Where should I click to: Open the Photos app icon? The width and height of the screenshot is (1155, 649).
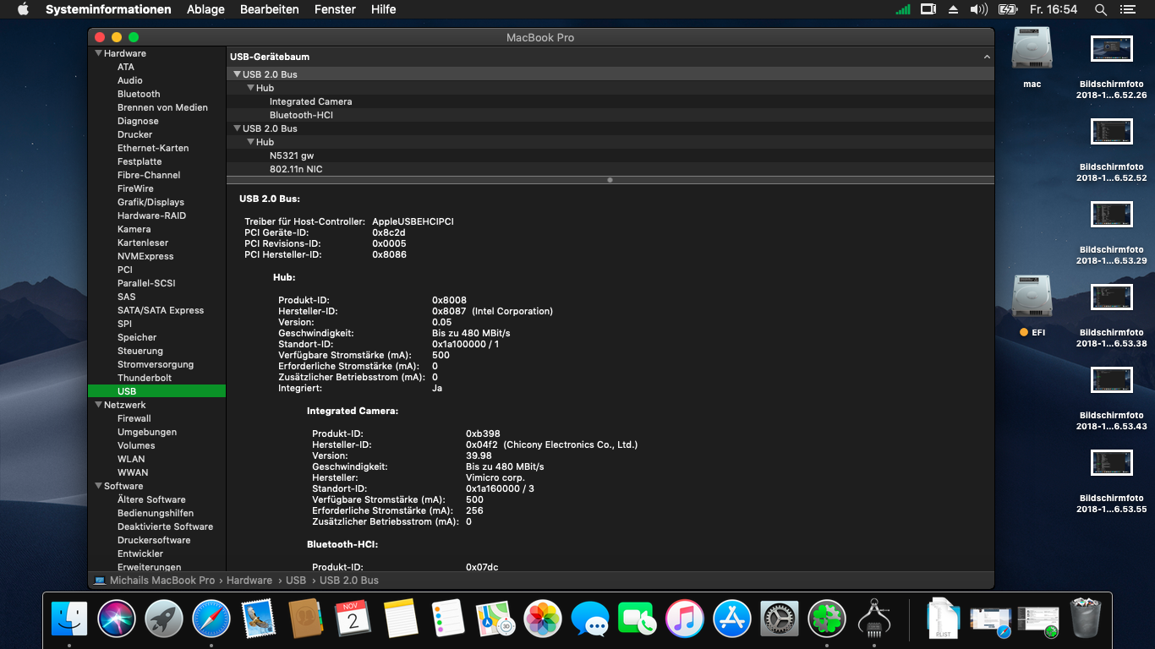[543, 619]
